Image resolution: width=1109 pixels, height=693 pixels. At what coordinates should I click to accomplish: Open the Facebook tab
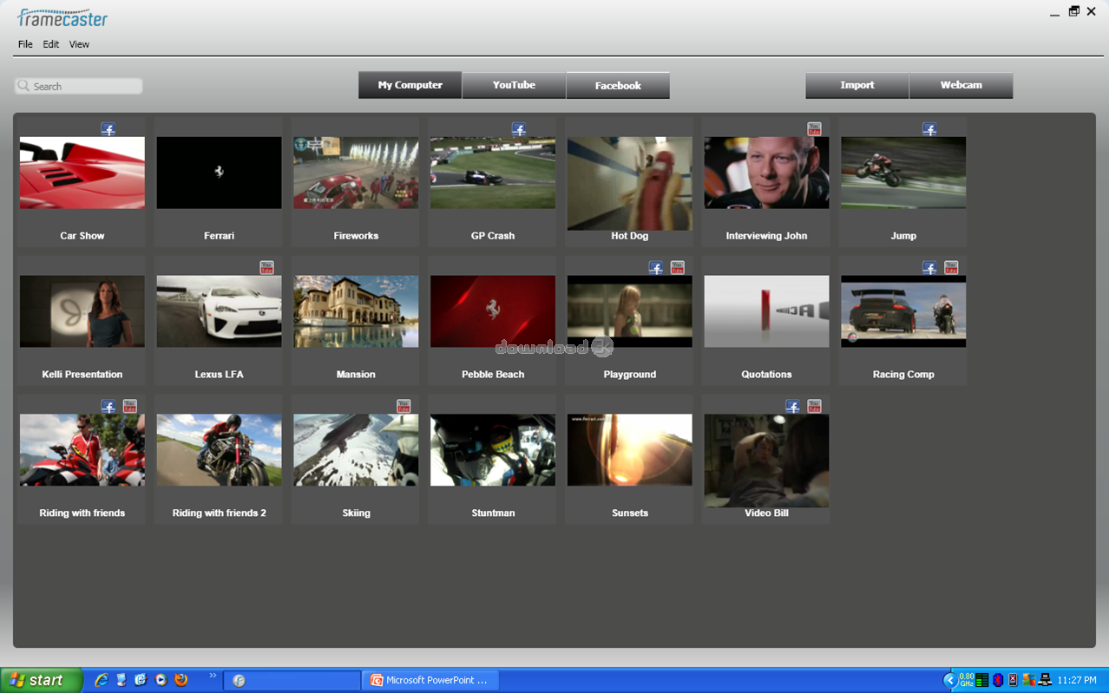(618, 85)
